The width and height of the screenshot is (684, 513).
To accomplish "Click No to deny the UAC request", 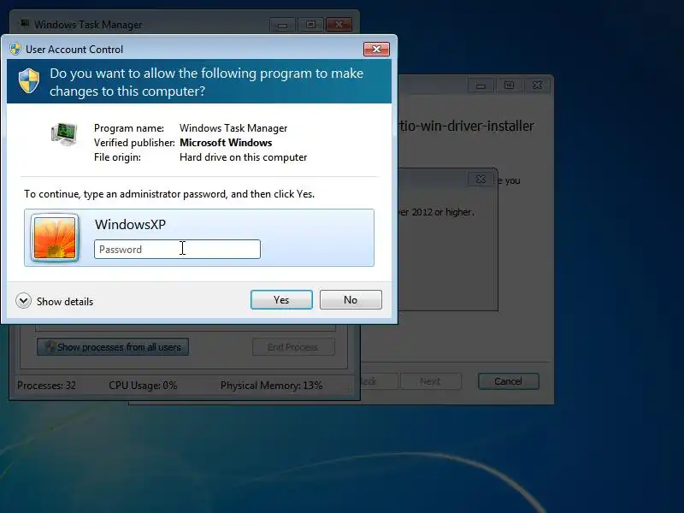I will [351, 300].
